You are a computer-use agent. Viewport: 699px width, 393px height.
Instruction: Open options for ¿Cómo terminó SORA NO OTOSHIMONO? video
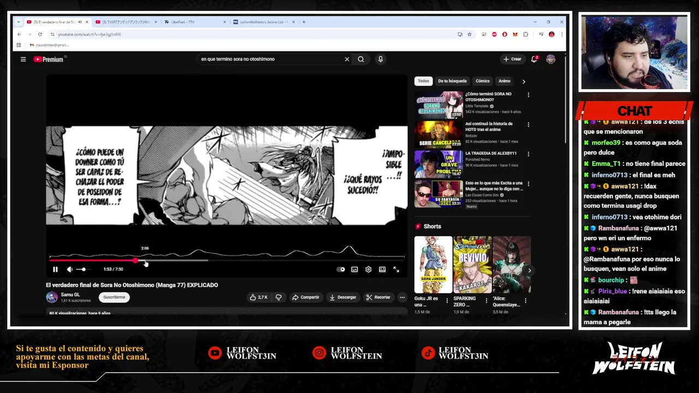pos(528,95)
